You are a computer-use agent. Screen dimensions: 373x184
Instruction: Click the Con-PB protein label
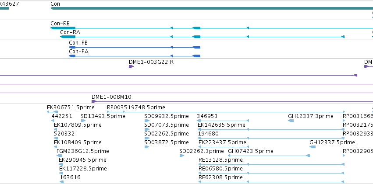(78, 43)
